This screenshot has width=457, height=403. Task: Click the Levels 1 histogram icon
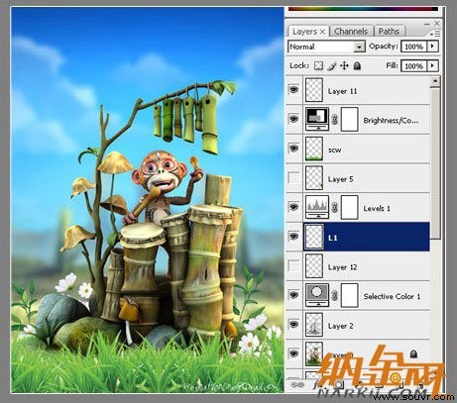pyautogui.click(x=317, y=207)
